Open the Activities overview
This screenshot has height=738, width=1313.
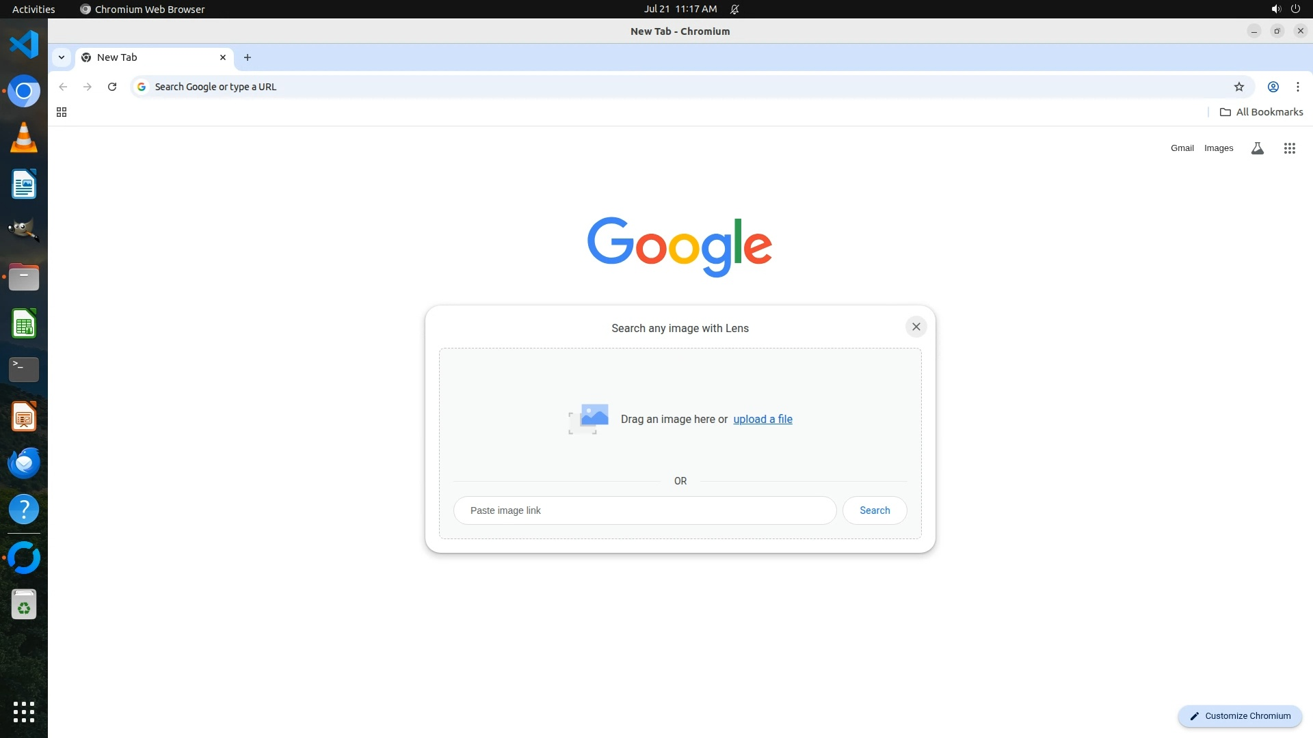coord(34,10)
